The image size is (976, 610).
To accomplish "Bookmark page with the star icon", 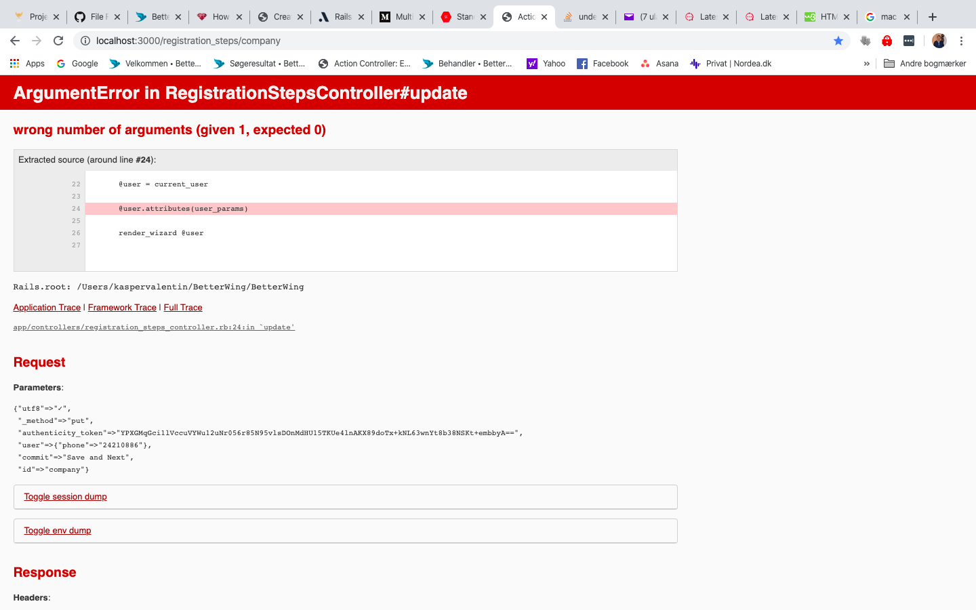I will point(838,41).
